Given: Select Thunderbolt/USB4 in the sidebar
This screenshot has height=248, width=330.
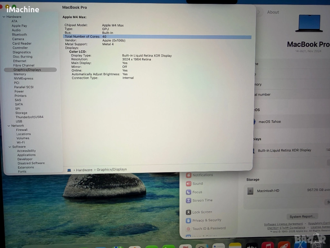Looking at the screenshot, I should click(x=29, y=117).
